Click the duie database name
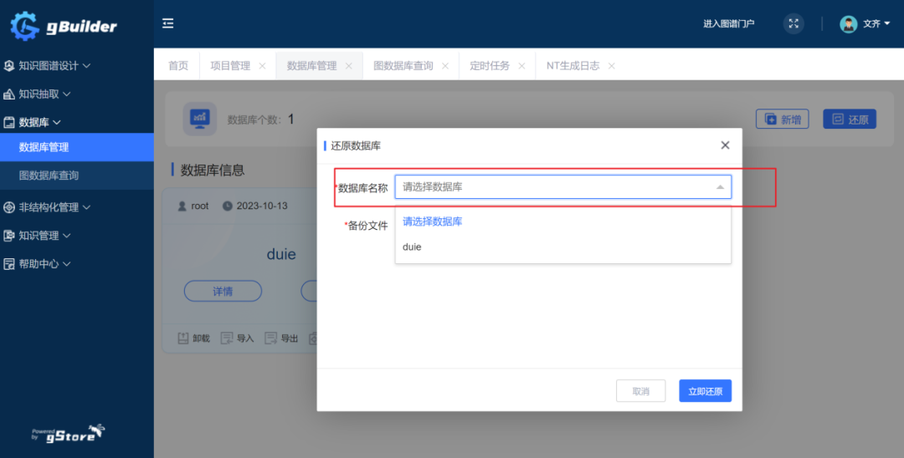 coord(281,254)
